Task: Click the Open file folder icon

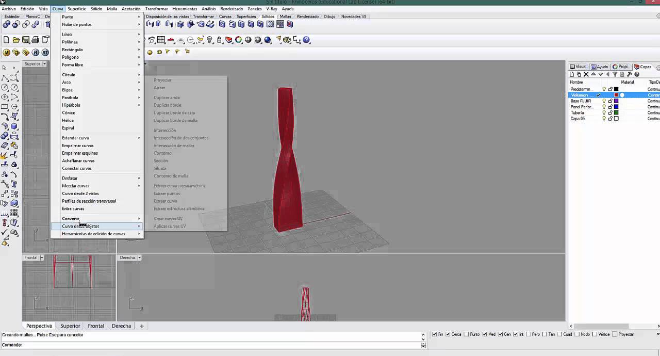Action: click(16, 40)
